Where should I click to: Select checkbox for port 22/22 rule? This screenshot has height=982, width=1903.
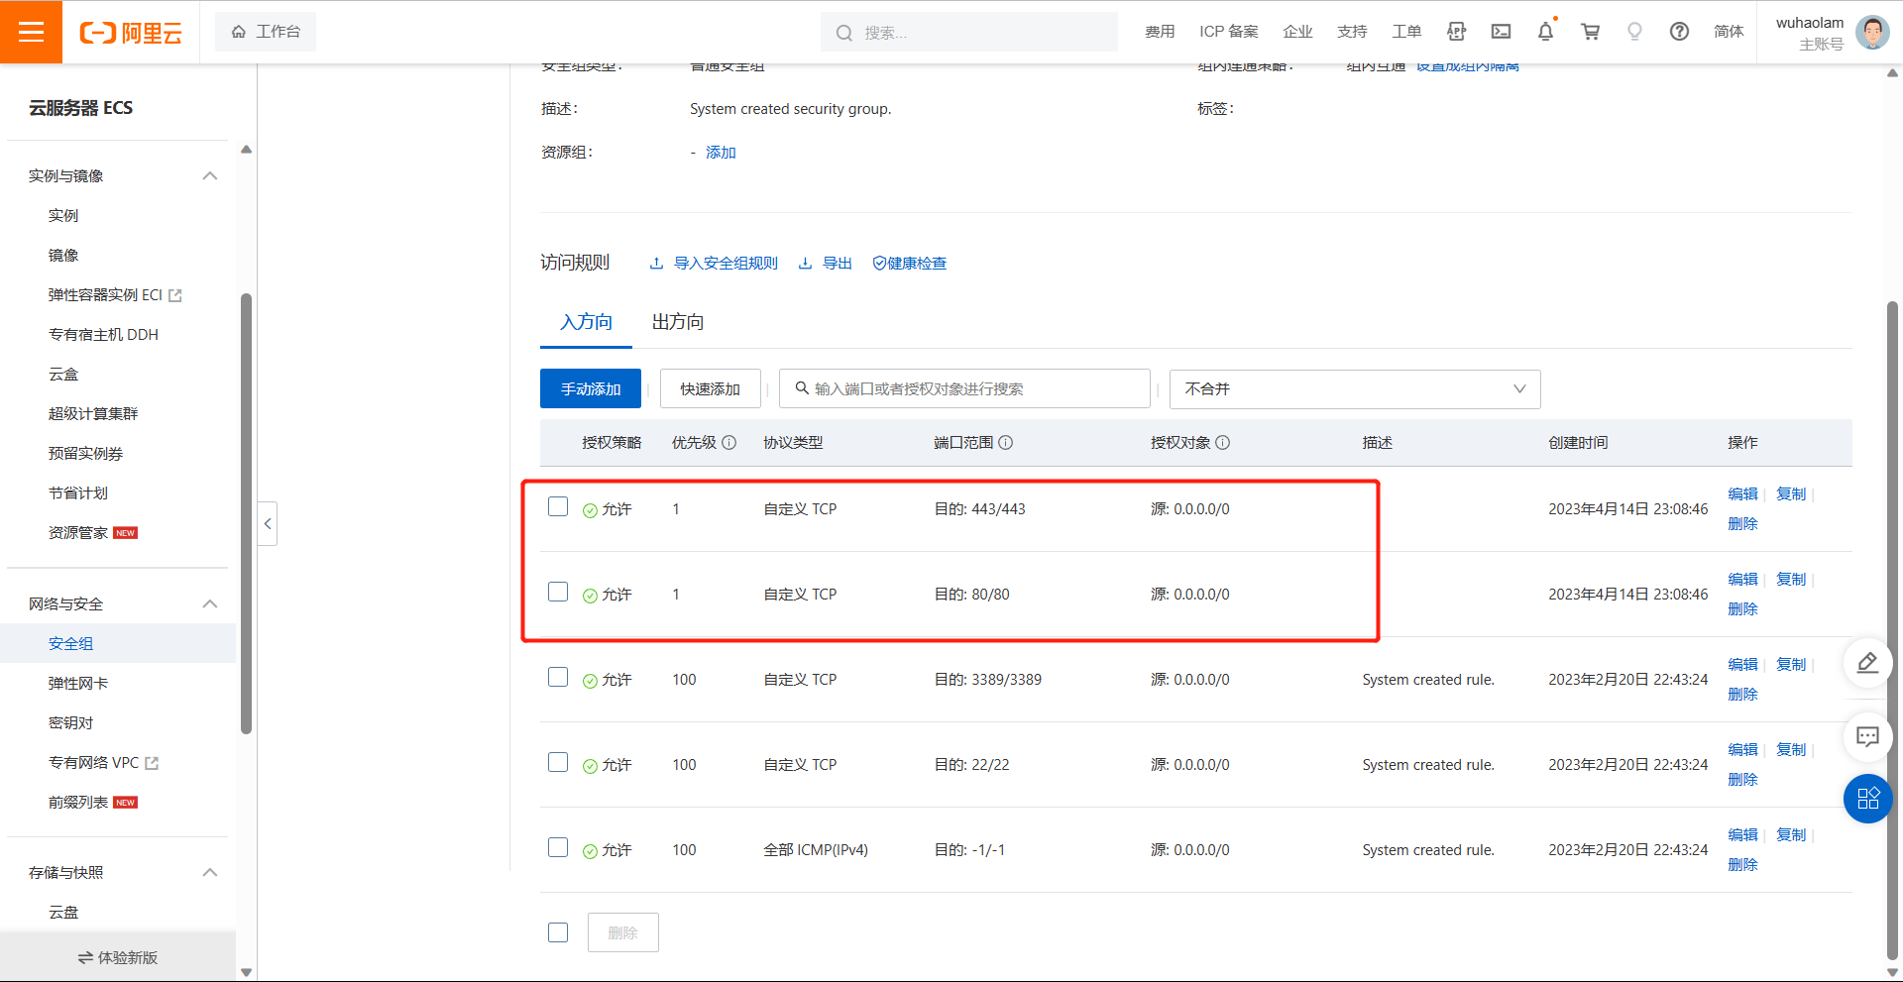pyautogui.click(x=558, y=763)
